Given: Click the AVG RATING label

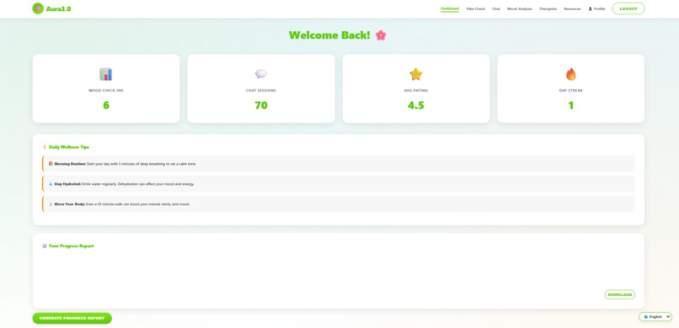Looking at the screenshot, I should (415, 90).
